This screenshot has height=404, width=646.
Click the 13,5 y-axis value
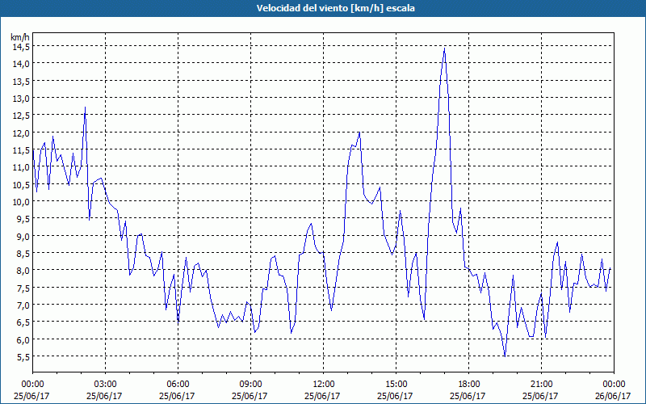pyautogui.click(x=21, y=81)
